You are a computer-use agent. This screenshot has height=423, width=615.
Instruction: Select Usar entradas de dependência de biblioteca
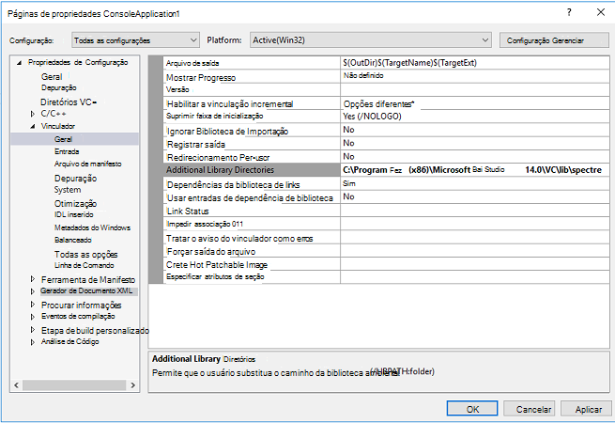coord(251,197)
